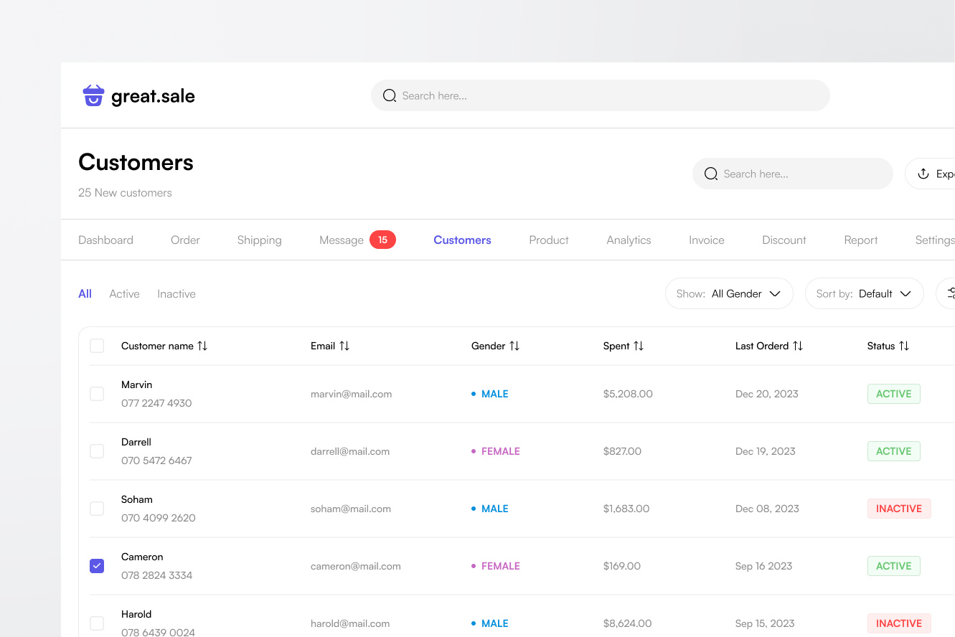Screen dimensions: 955x637
Task: Click inside the Search here input field
Action: click(x=601, y=95)
